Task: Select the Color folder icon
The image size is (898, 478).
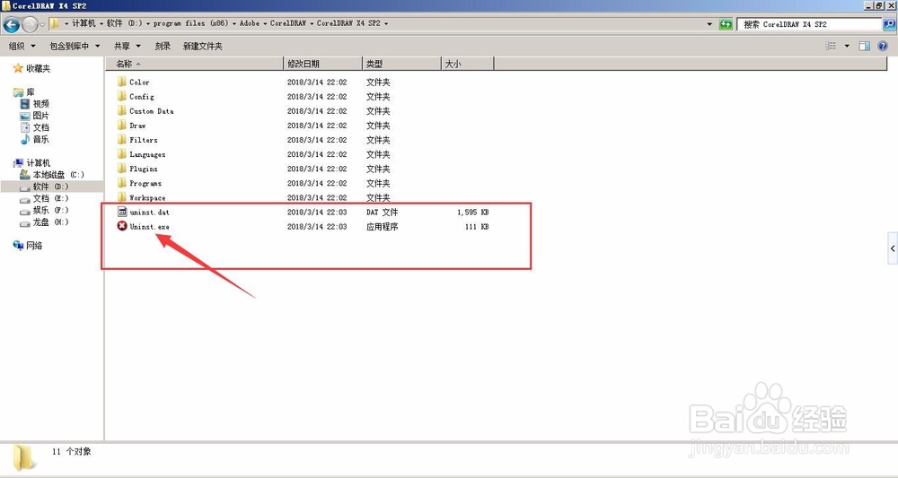Action: (x=121, y=82)
